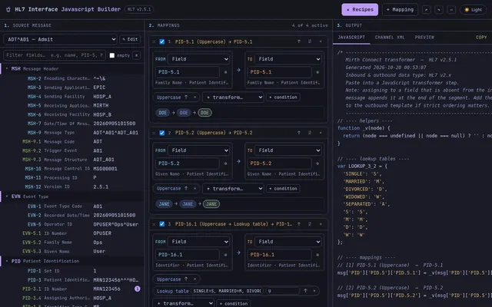
Task: Pick target field icon beside TO PID-5.1
Action: [317, 72]
